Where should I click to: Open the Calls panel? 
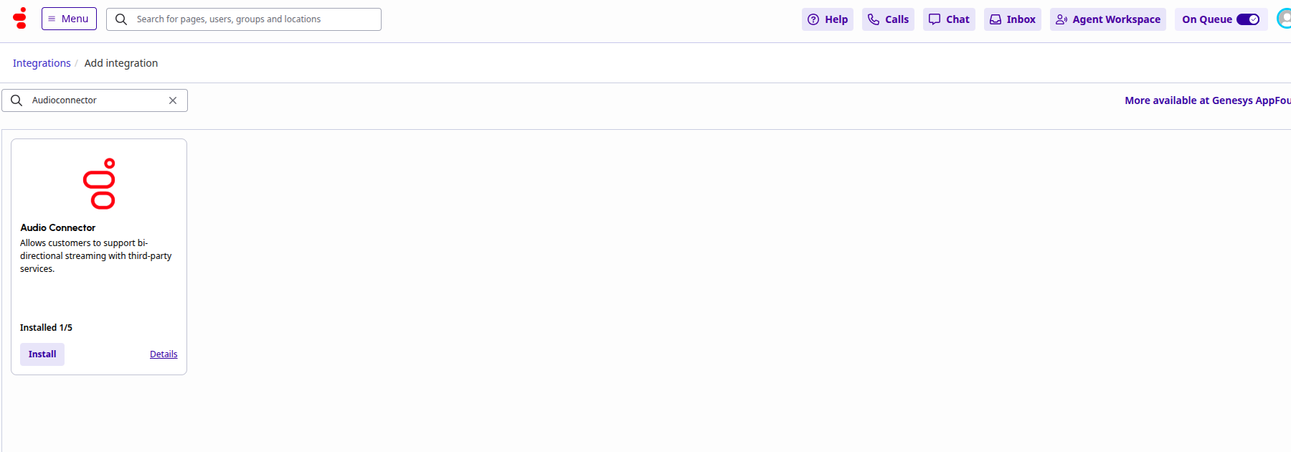pyautogui.click(x=888, y=19)
